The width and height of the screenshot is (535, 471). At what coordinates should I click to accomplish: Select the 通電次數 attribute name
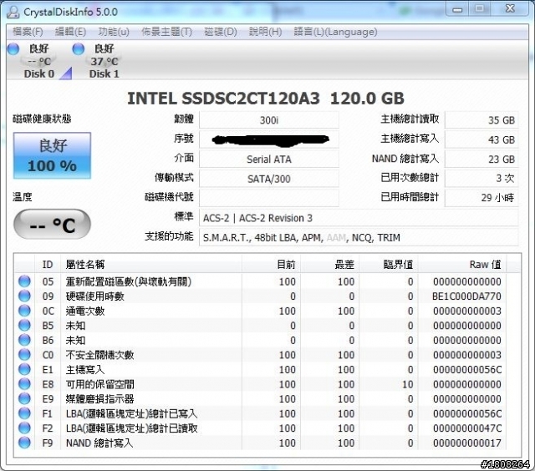(x=85, y=311)
